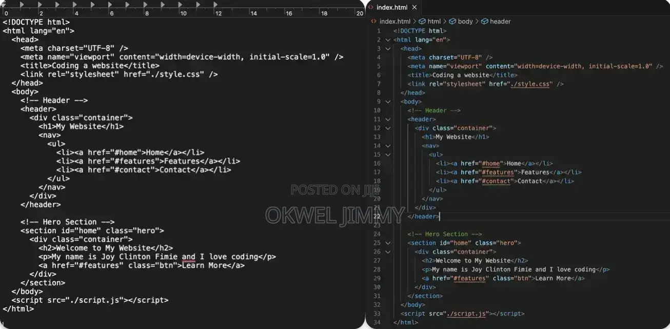Screen dimensions: 670x329
Task: Click the <html lang="en"> line in the left editor
Action: click(x=38, y=31)
